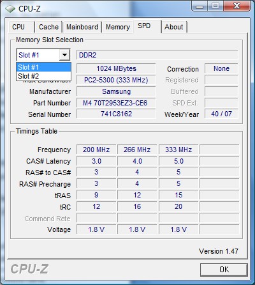This screenshot has height=285, width=255.
Task: Click the tRAS value 9
Action: click(x=96, y=195)
